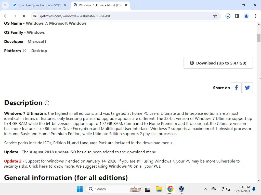
Task: Click info icon next to Platform
Action: 25,51
